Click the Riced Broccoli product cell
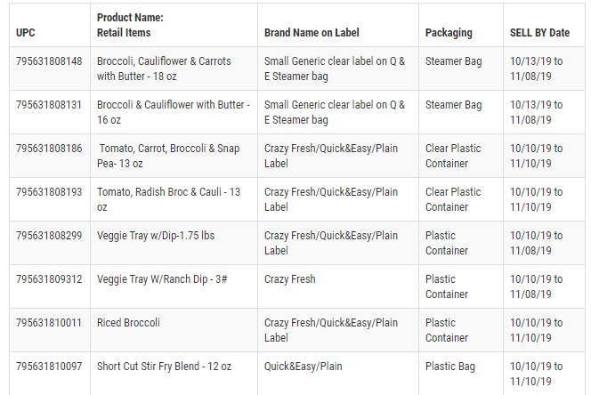 click(x=128, y=323)
